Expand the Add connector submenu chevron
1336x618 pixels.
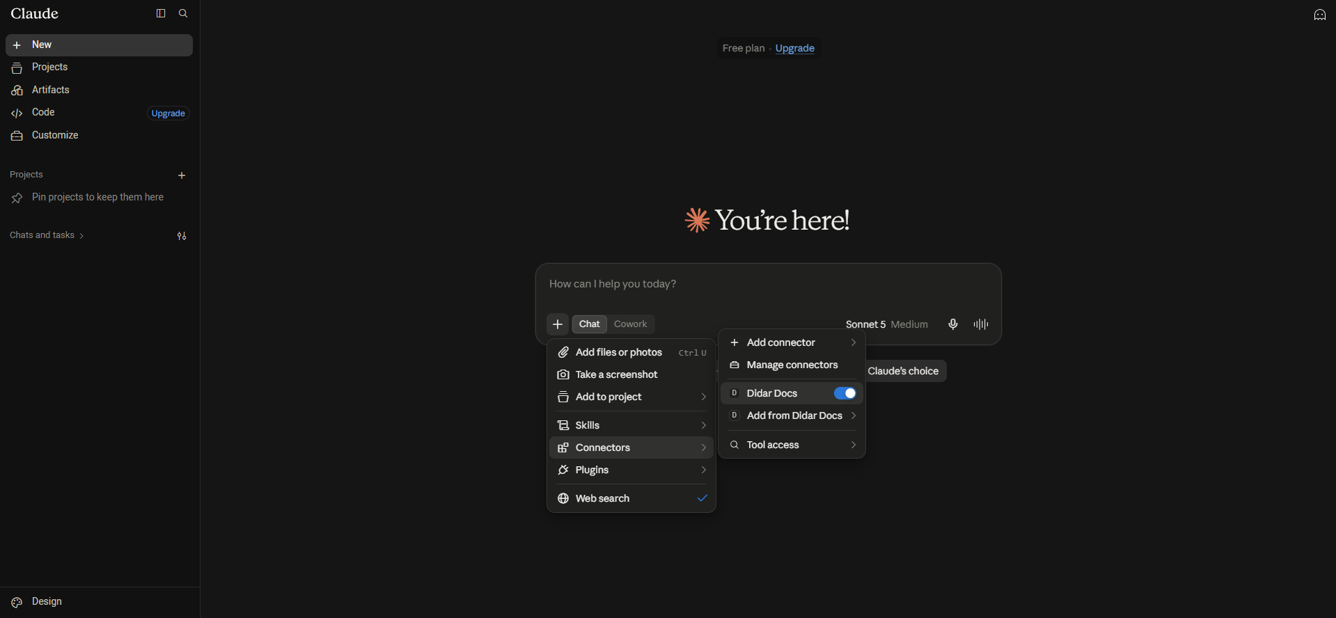[854, 343]
